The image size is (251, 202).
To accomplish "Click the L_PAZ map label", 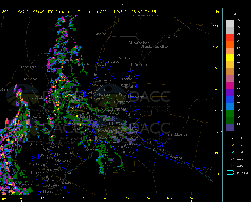I will [207, 170].
